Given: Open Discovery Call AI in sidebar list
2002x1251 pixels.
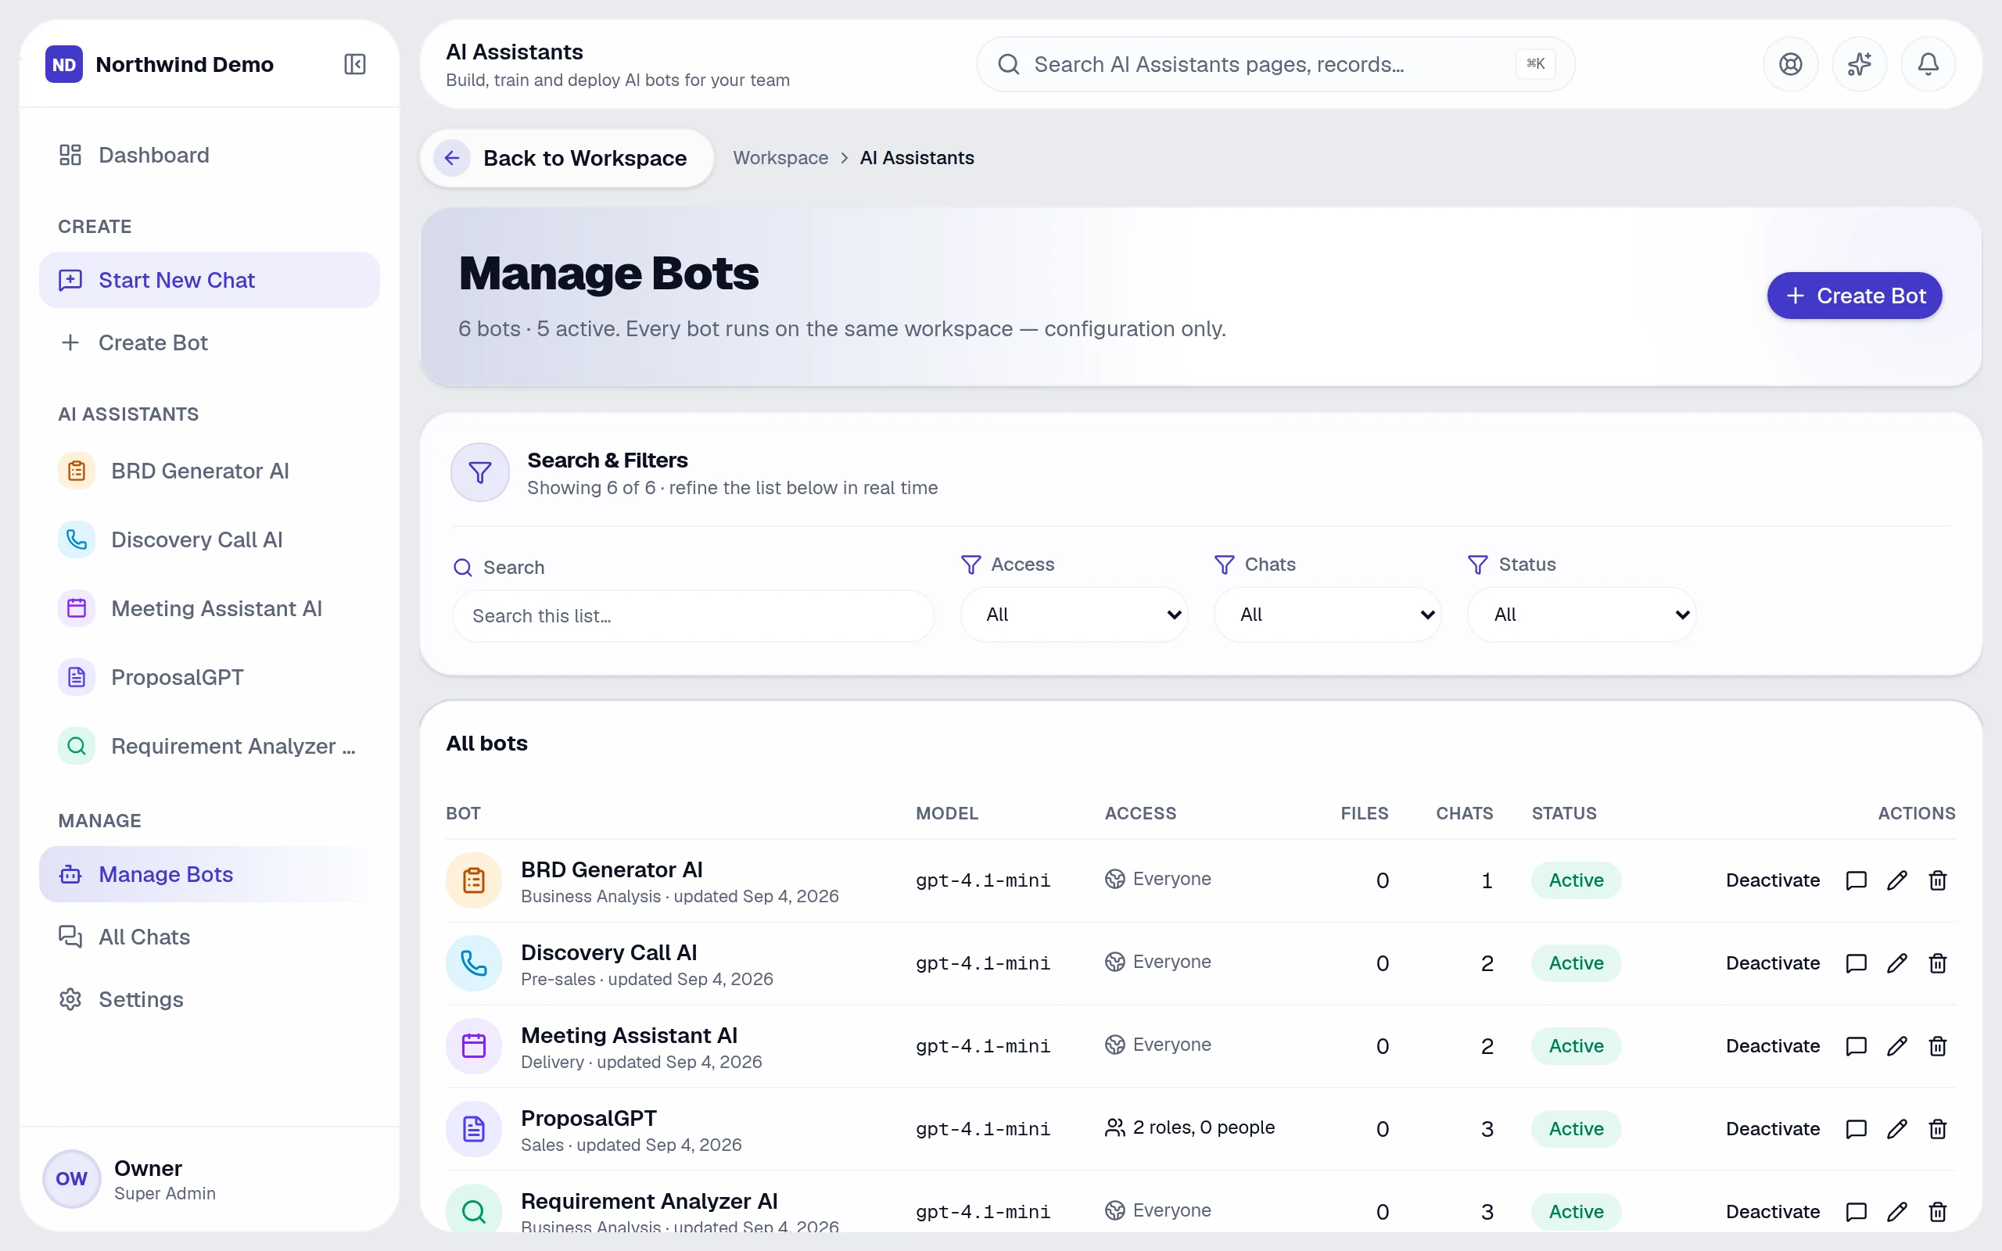Looking at the screenshot, I should point(210,540).
